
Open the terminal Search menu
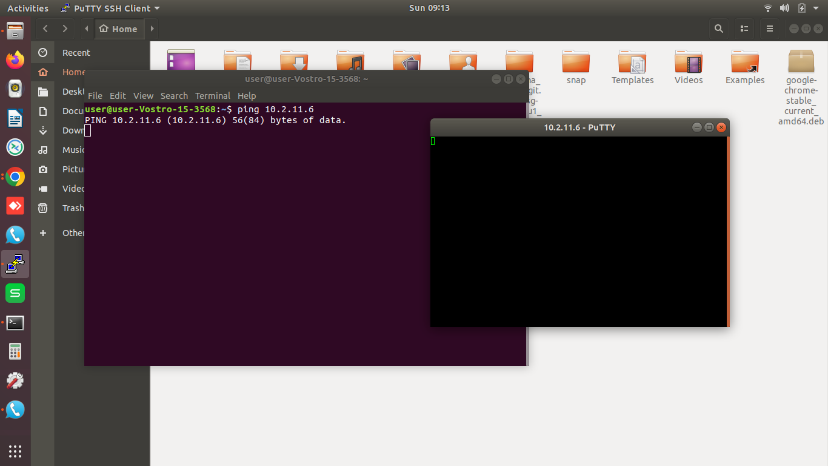point(174,96)
